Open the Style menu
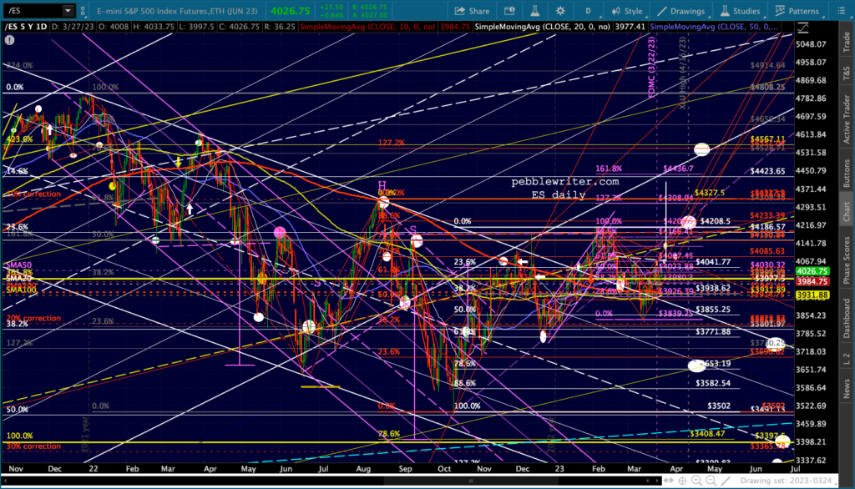This screenshot has width=855, height=489. (x=626, y=11)
